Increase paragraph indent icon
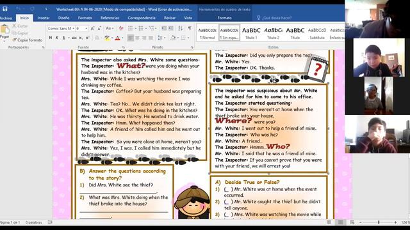The image size is (410, 230). tap(171, 28)
